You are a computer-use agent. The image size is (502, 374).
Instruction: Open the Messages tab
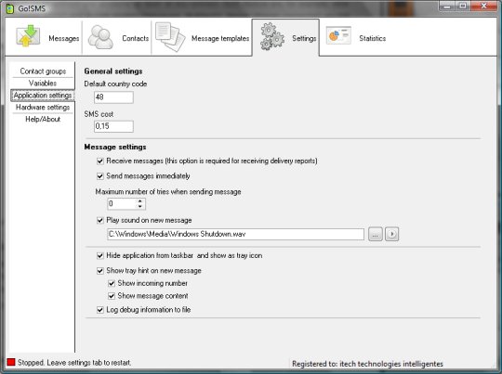(64, 38)
